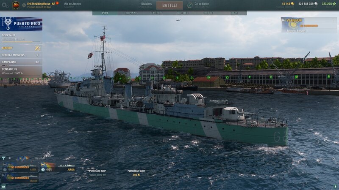Click the convert XP star icon
The height and width of the screenshot is (190, 339).
pyautogui.click(x=334, y=4)
